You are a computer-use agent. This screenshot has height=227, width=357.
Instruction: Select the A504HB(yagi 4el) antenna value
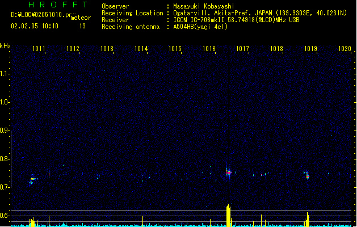point(200,27)
